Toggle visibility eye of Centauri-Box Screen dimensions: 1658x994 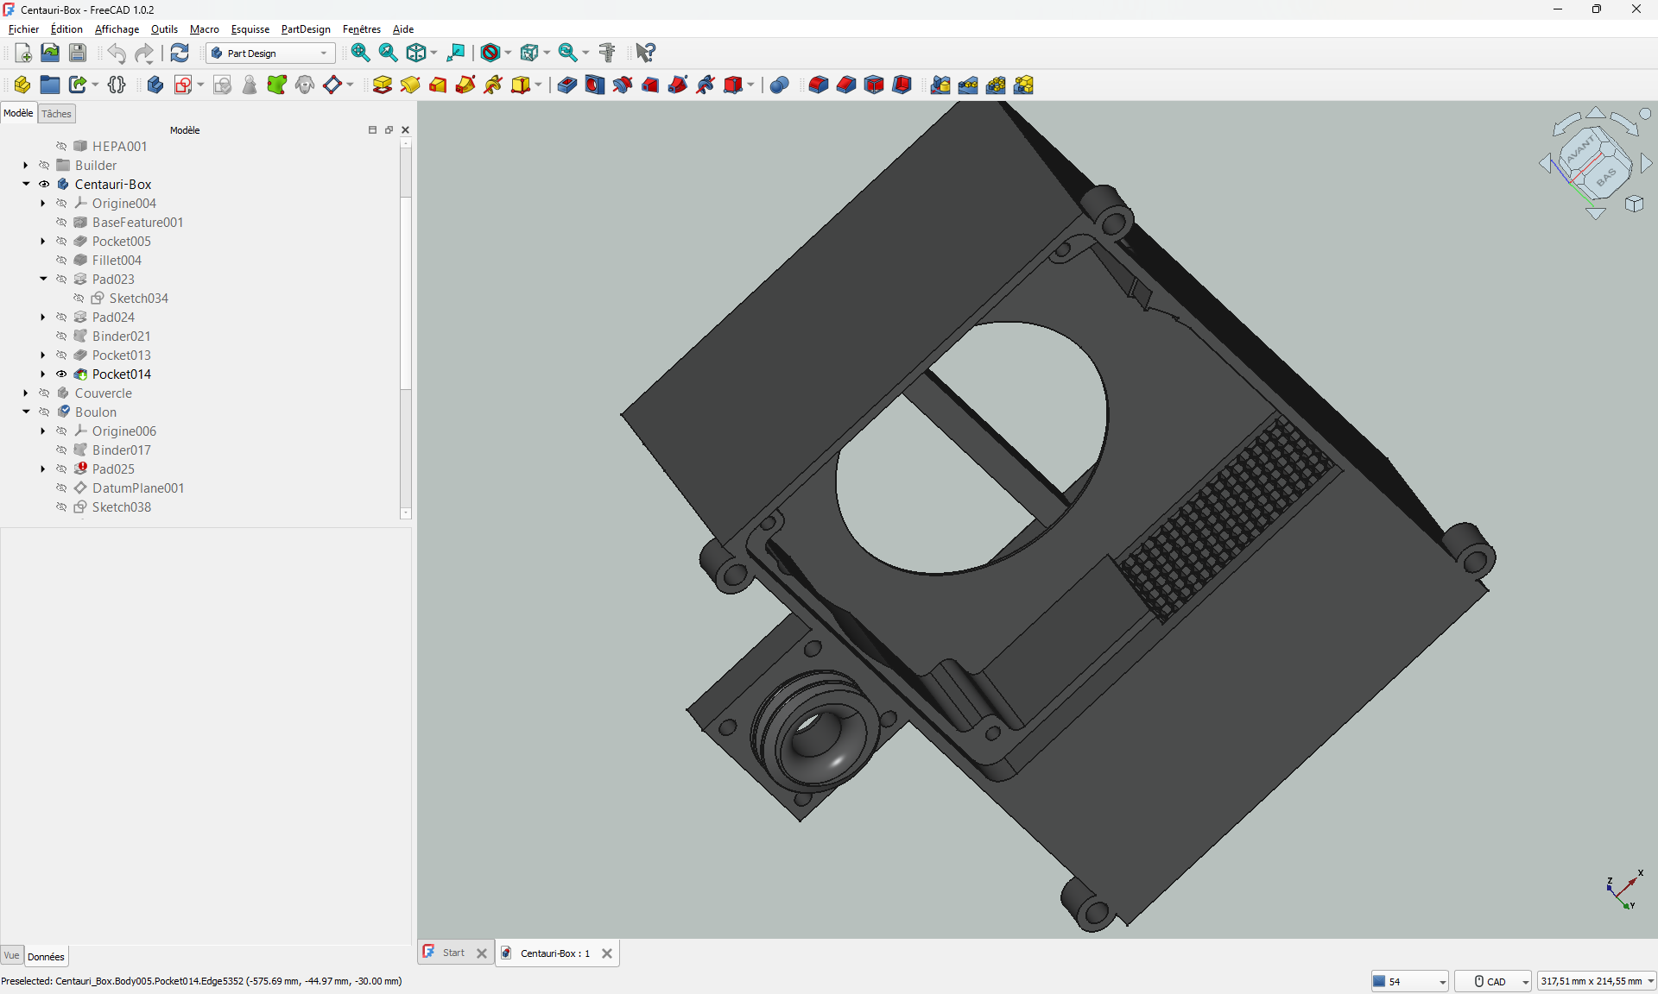click(x=44, y=185)
